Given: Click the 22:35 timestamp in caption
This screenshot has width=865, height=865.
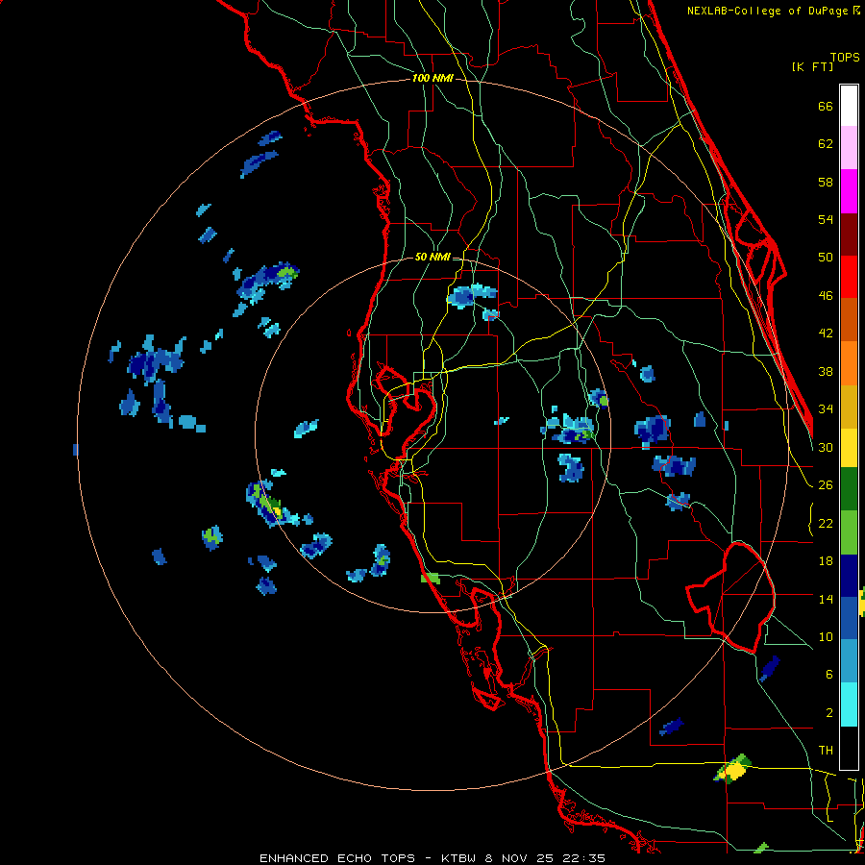Looking at the screenshot, I should pyautogui.click(x=583, y=858).
